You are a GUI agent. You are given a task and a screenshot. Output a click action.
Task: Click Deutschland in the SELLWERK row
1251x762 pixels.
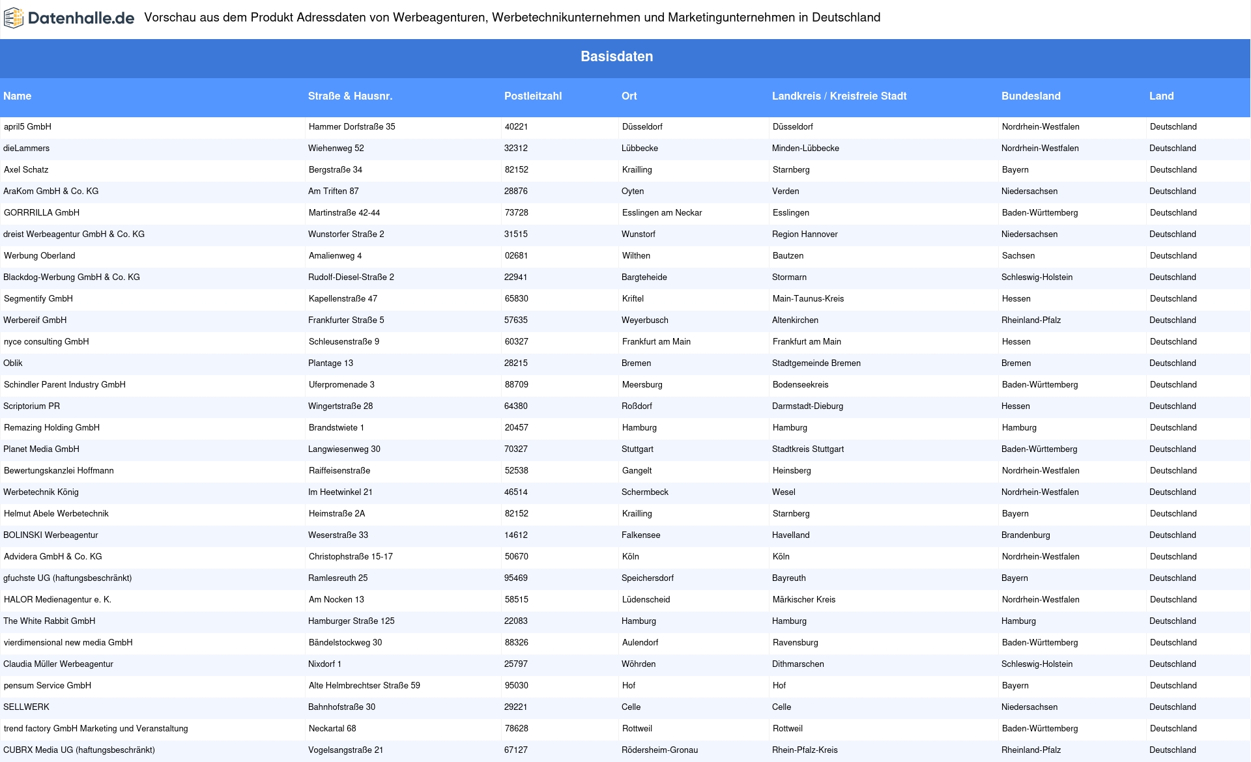point(1173,707)
